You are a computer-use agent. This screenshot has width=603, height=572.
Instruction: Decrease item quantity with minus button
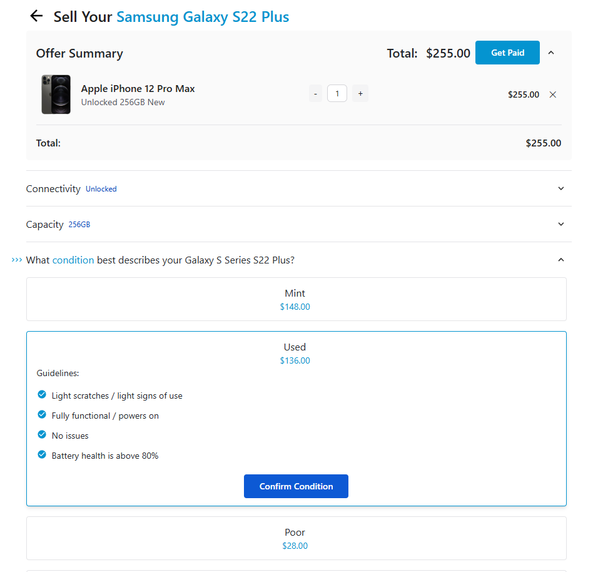pyautogui.click(x=315, y=94)
